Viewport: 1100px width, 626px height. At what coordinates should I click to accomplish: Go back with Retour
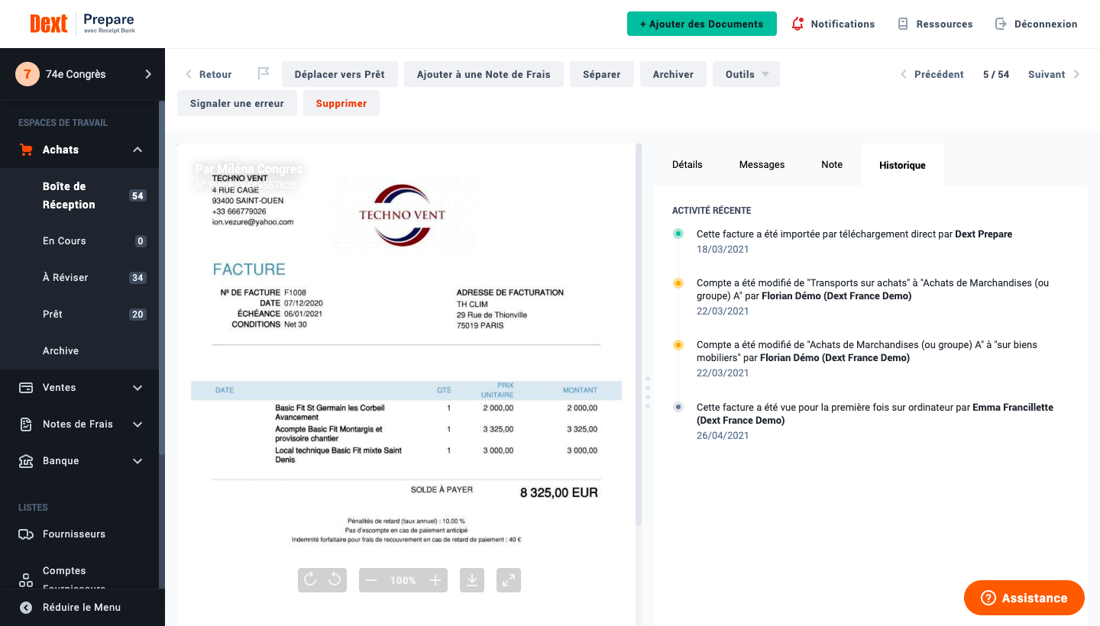[209, 74]
